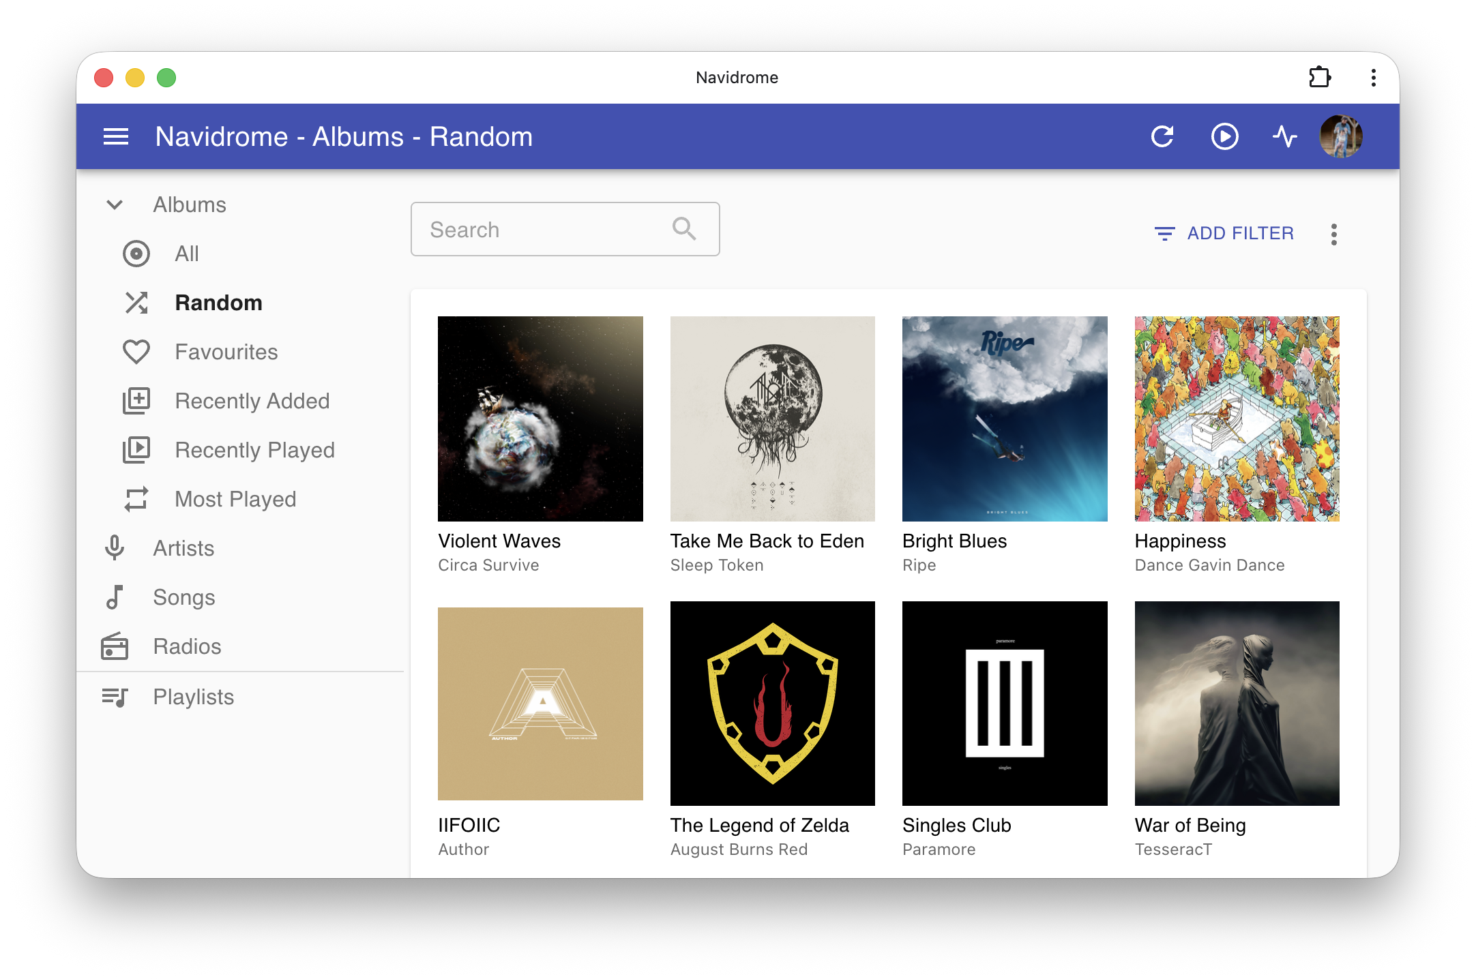This screenshot has height=979, width=1476.
Task: Click the Recently Added library-plus icon
Action: [136, 401]
